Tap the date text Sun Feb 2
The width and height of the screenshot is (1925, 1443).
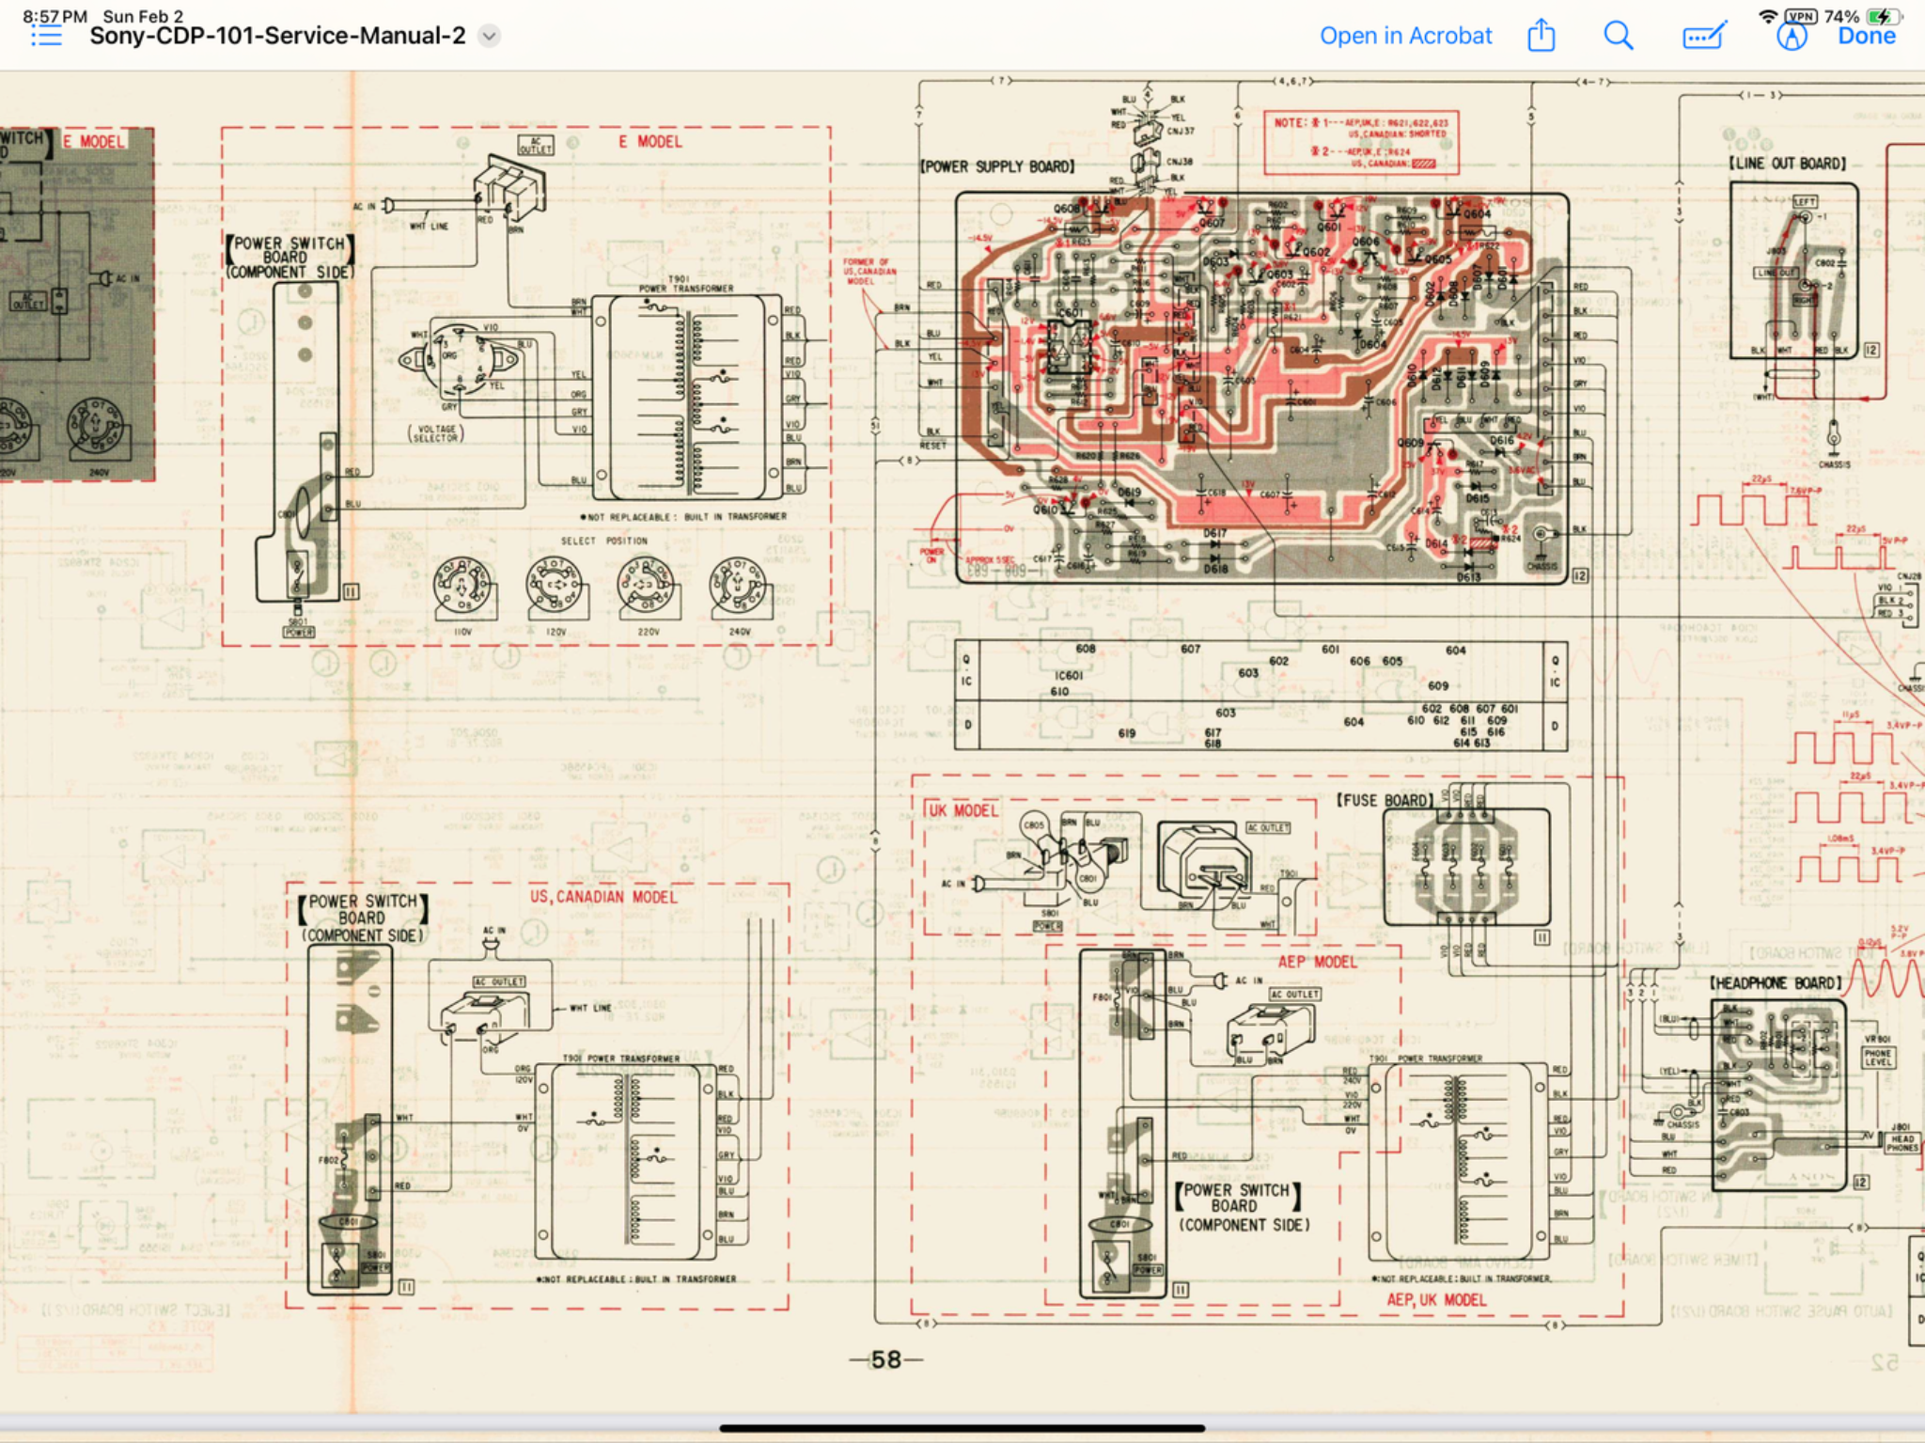point(143,16)
